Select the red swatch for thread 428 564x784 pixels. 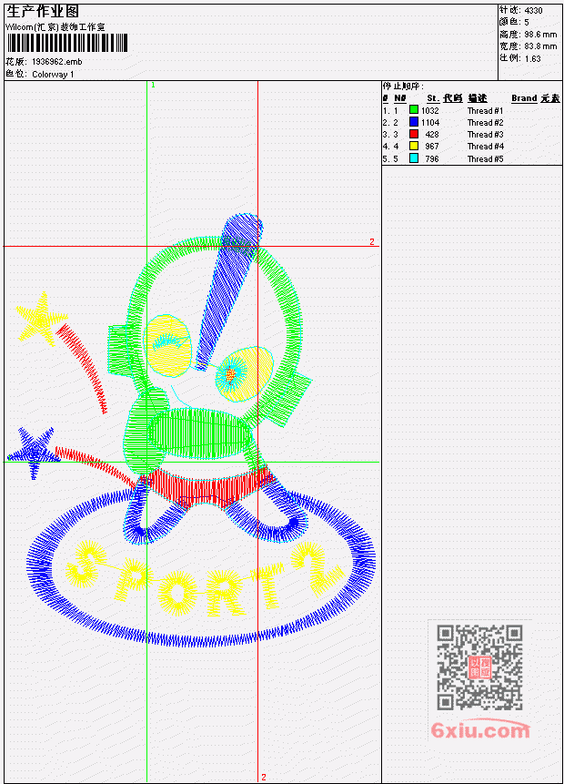pyautogui.click(x=414, y=134)
